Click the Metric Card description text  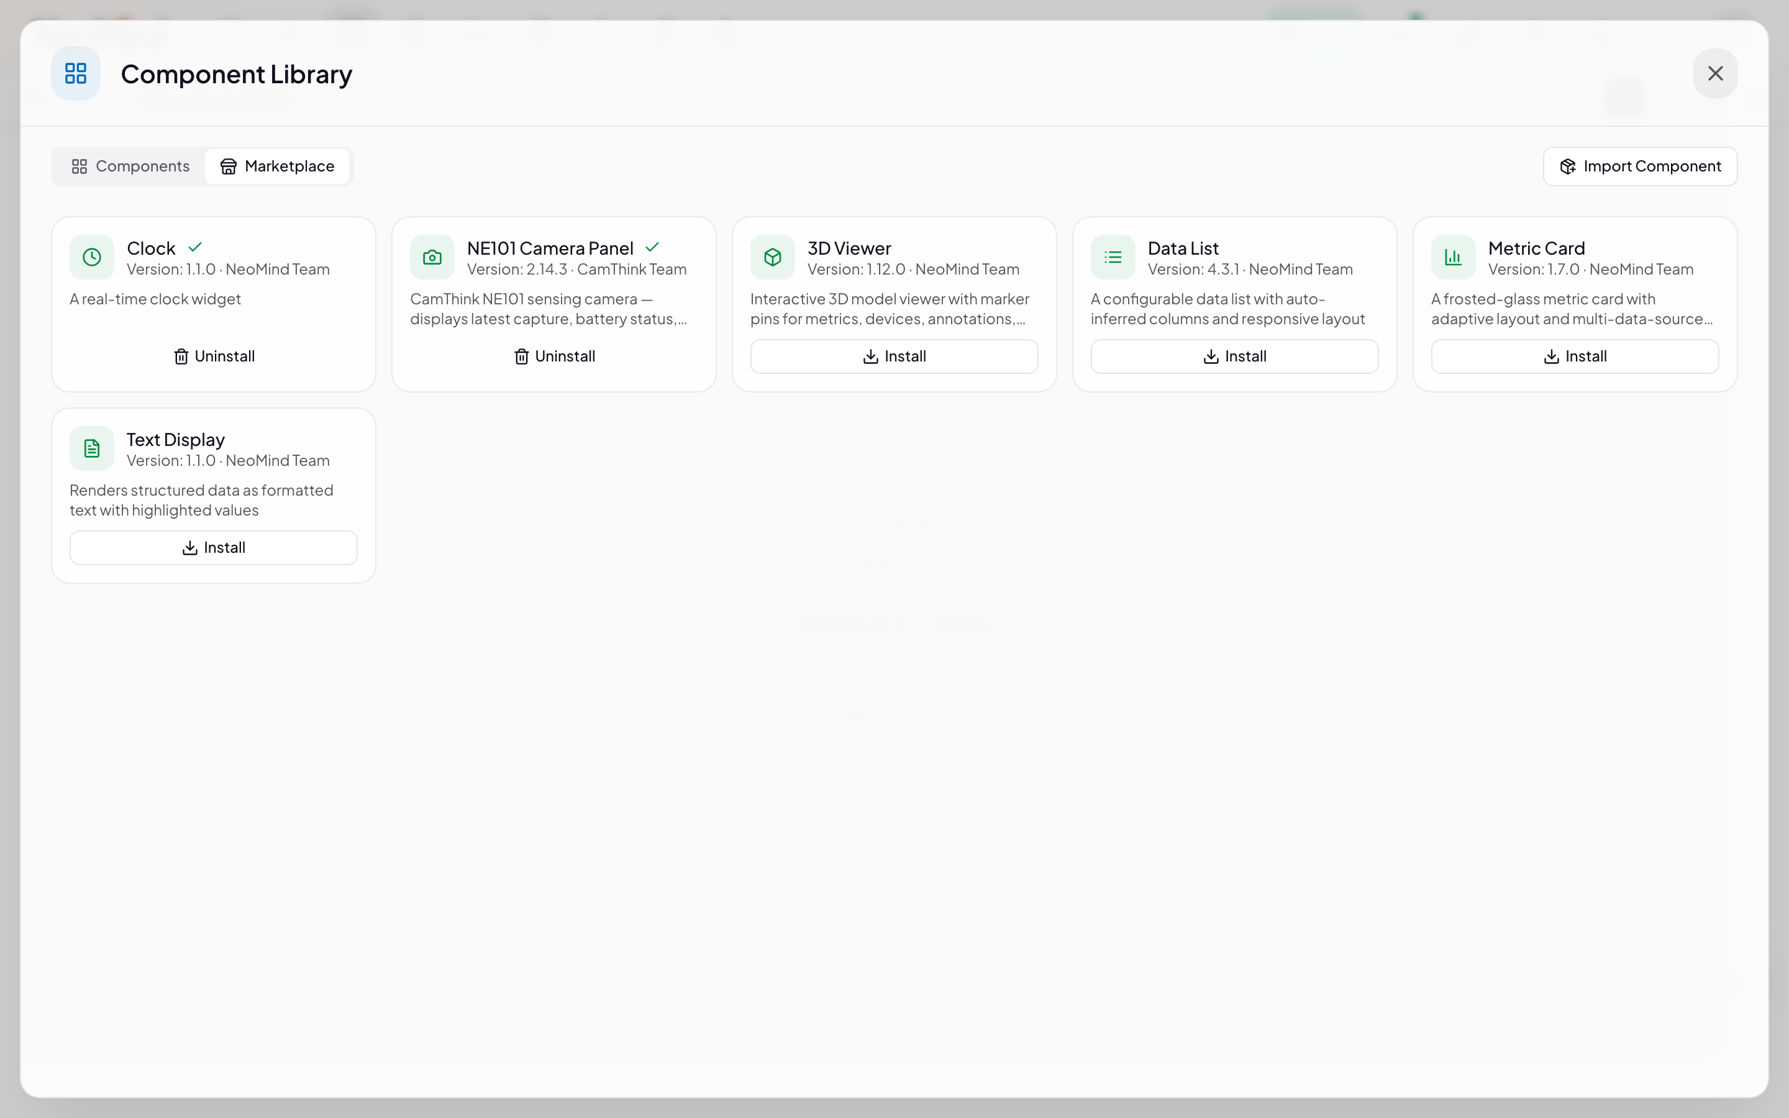pyautogui.click(x=1572, y=309)
